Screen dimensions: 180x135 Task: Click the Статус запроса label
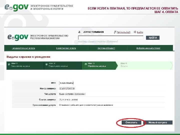47,99
